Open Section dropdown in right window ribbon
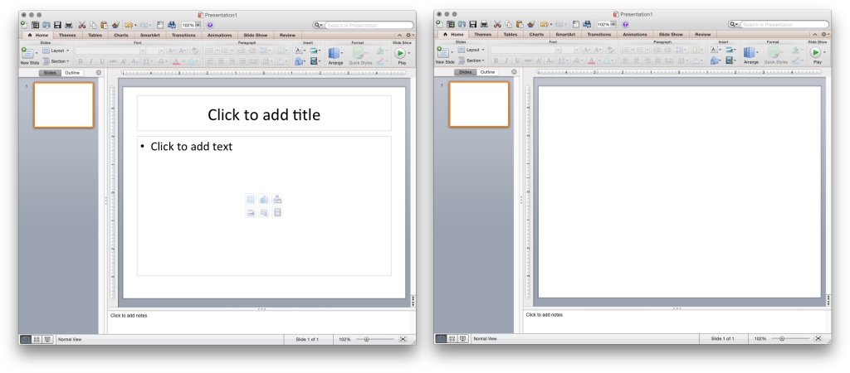Image resolution: width=850 pixels, height=373 pixels. [x=471, y=61]
